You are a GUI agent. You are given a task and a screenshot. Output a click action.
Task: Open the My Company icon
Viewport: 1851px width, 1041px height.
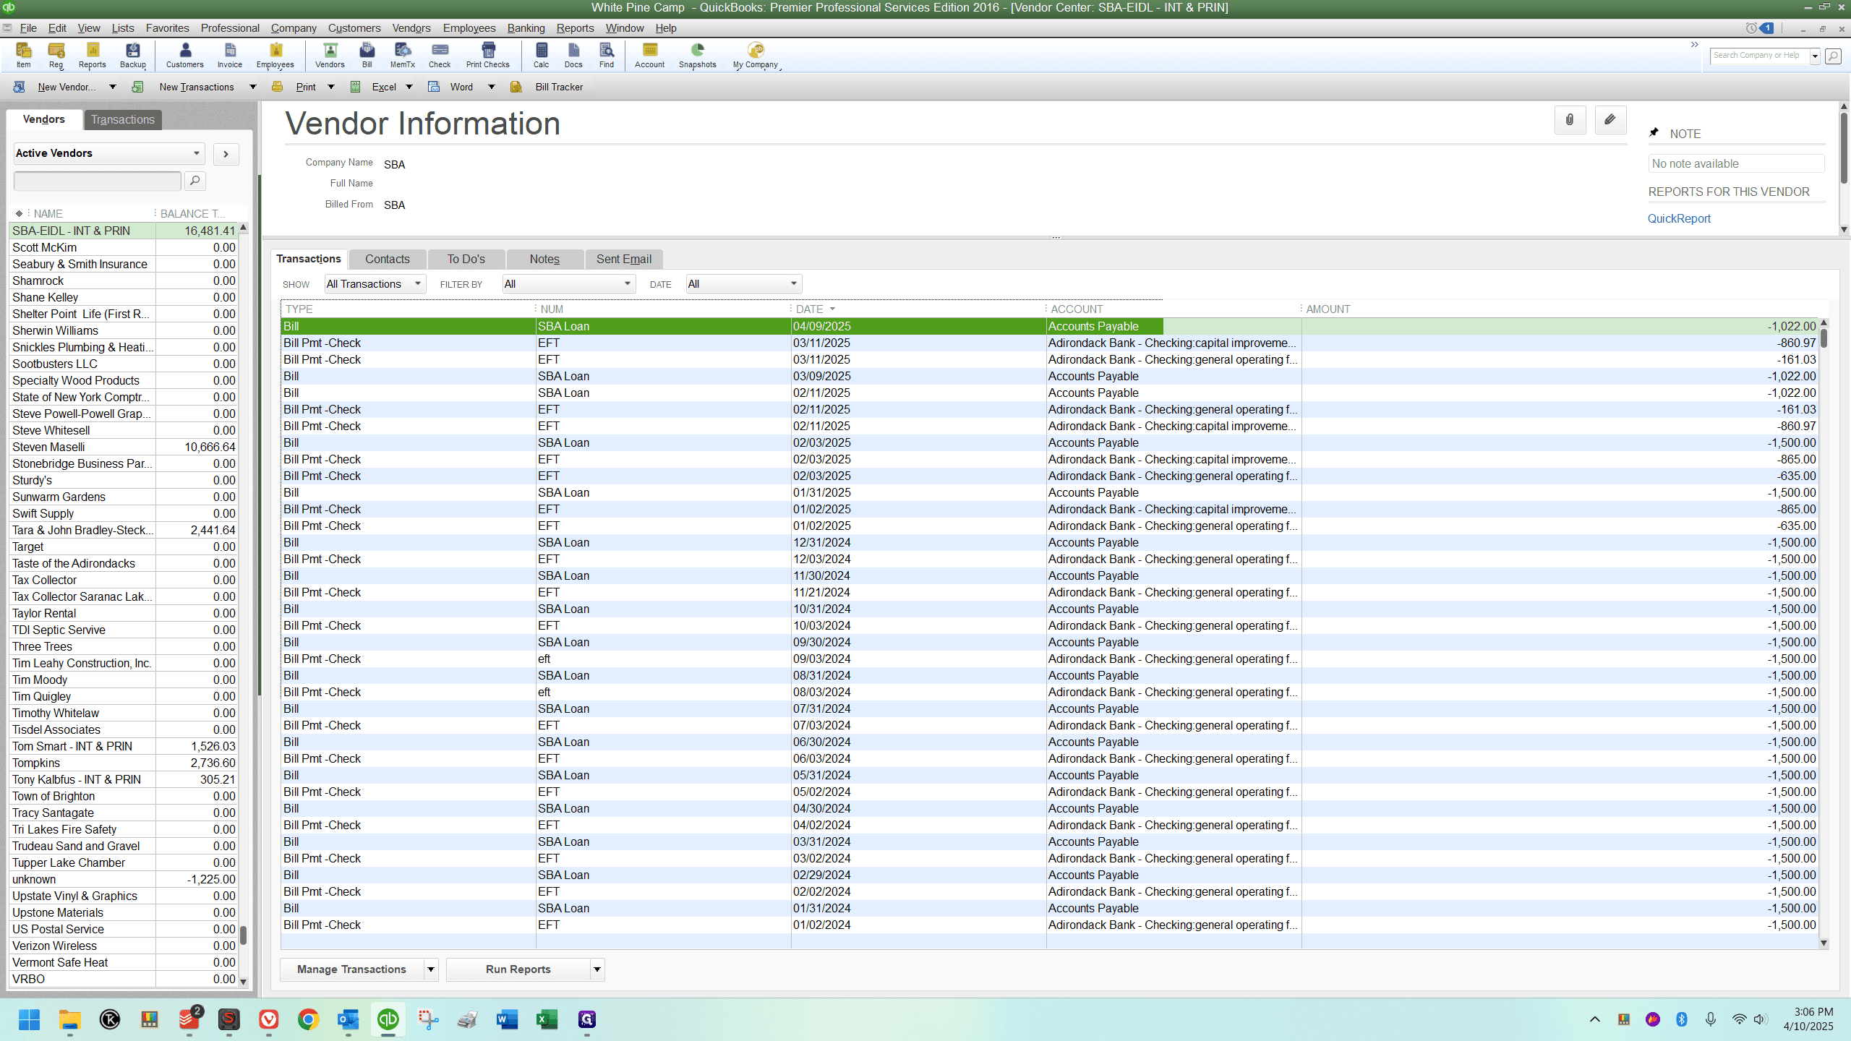coord(756,55)
